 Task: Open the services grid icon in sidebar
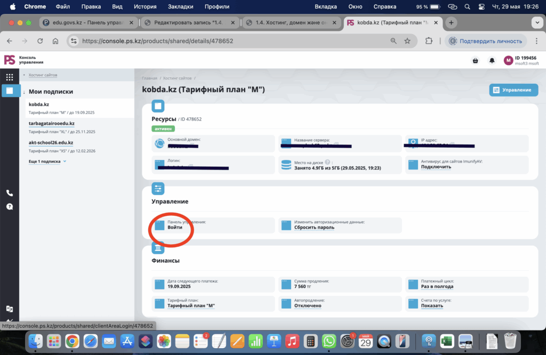[x=10, y=77]
